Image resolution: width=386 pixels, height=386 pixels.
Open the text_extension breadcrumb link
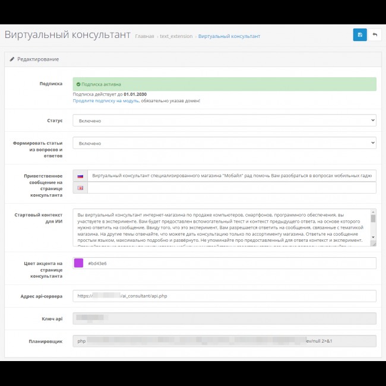(x=176, y=36)
